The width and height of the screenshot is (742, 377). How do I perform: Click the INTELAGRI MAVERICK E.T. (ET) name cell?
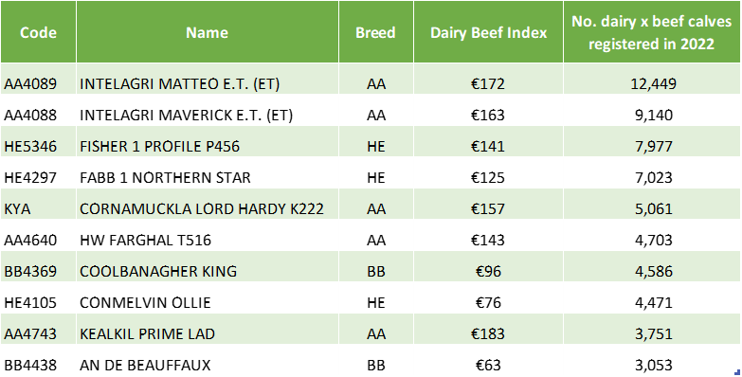tap(207, 115)
